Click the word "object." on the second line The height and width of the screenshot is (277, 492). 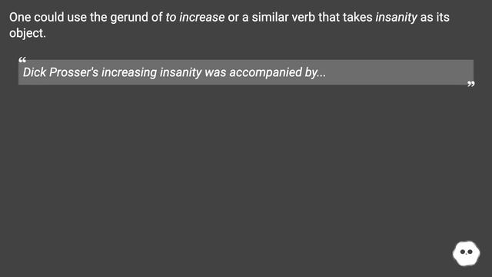(x=28, y=33)
